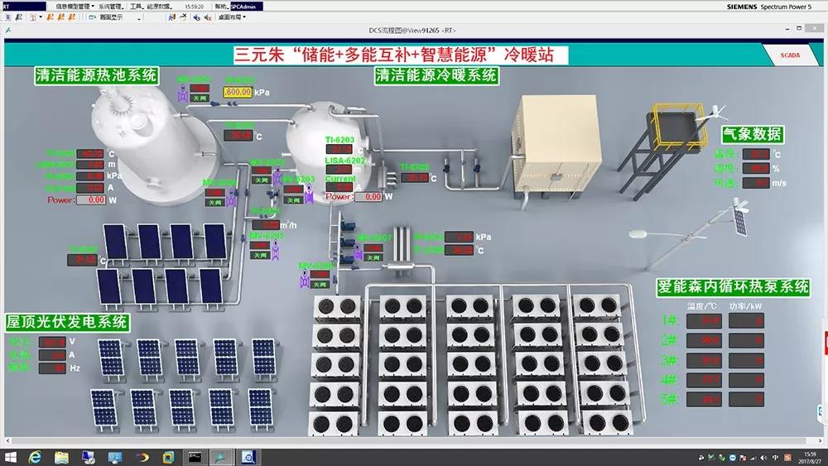The width and height of the screenshot is (828, 466).
Task: Toggle the 关阀 valve status under MV-6203
Action: [291, 200]
